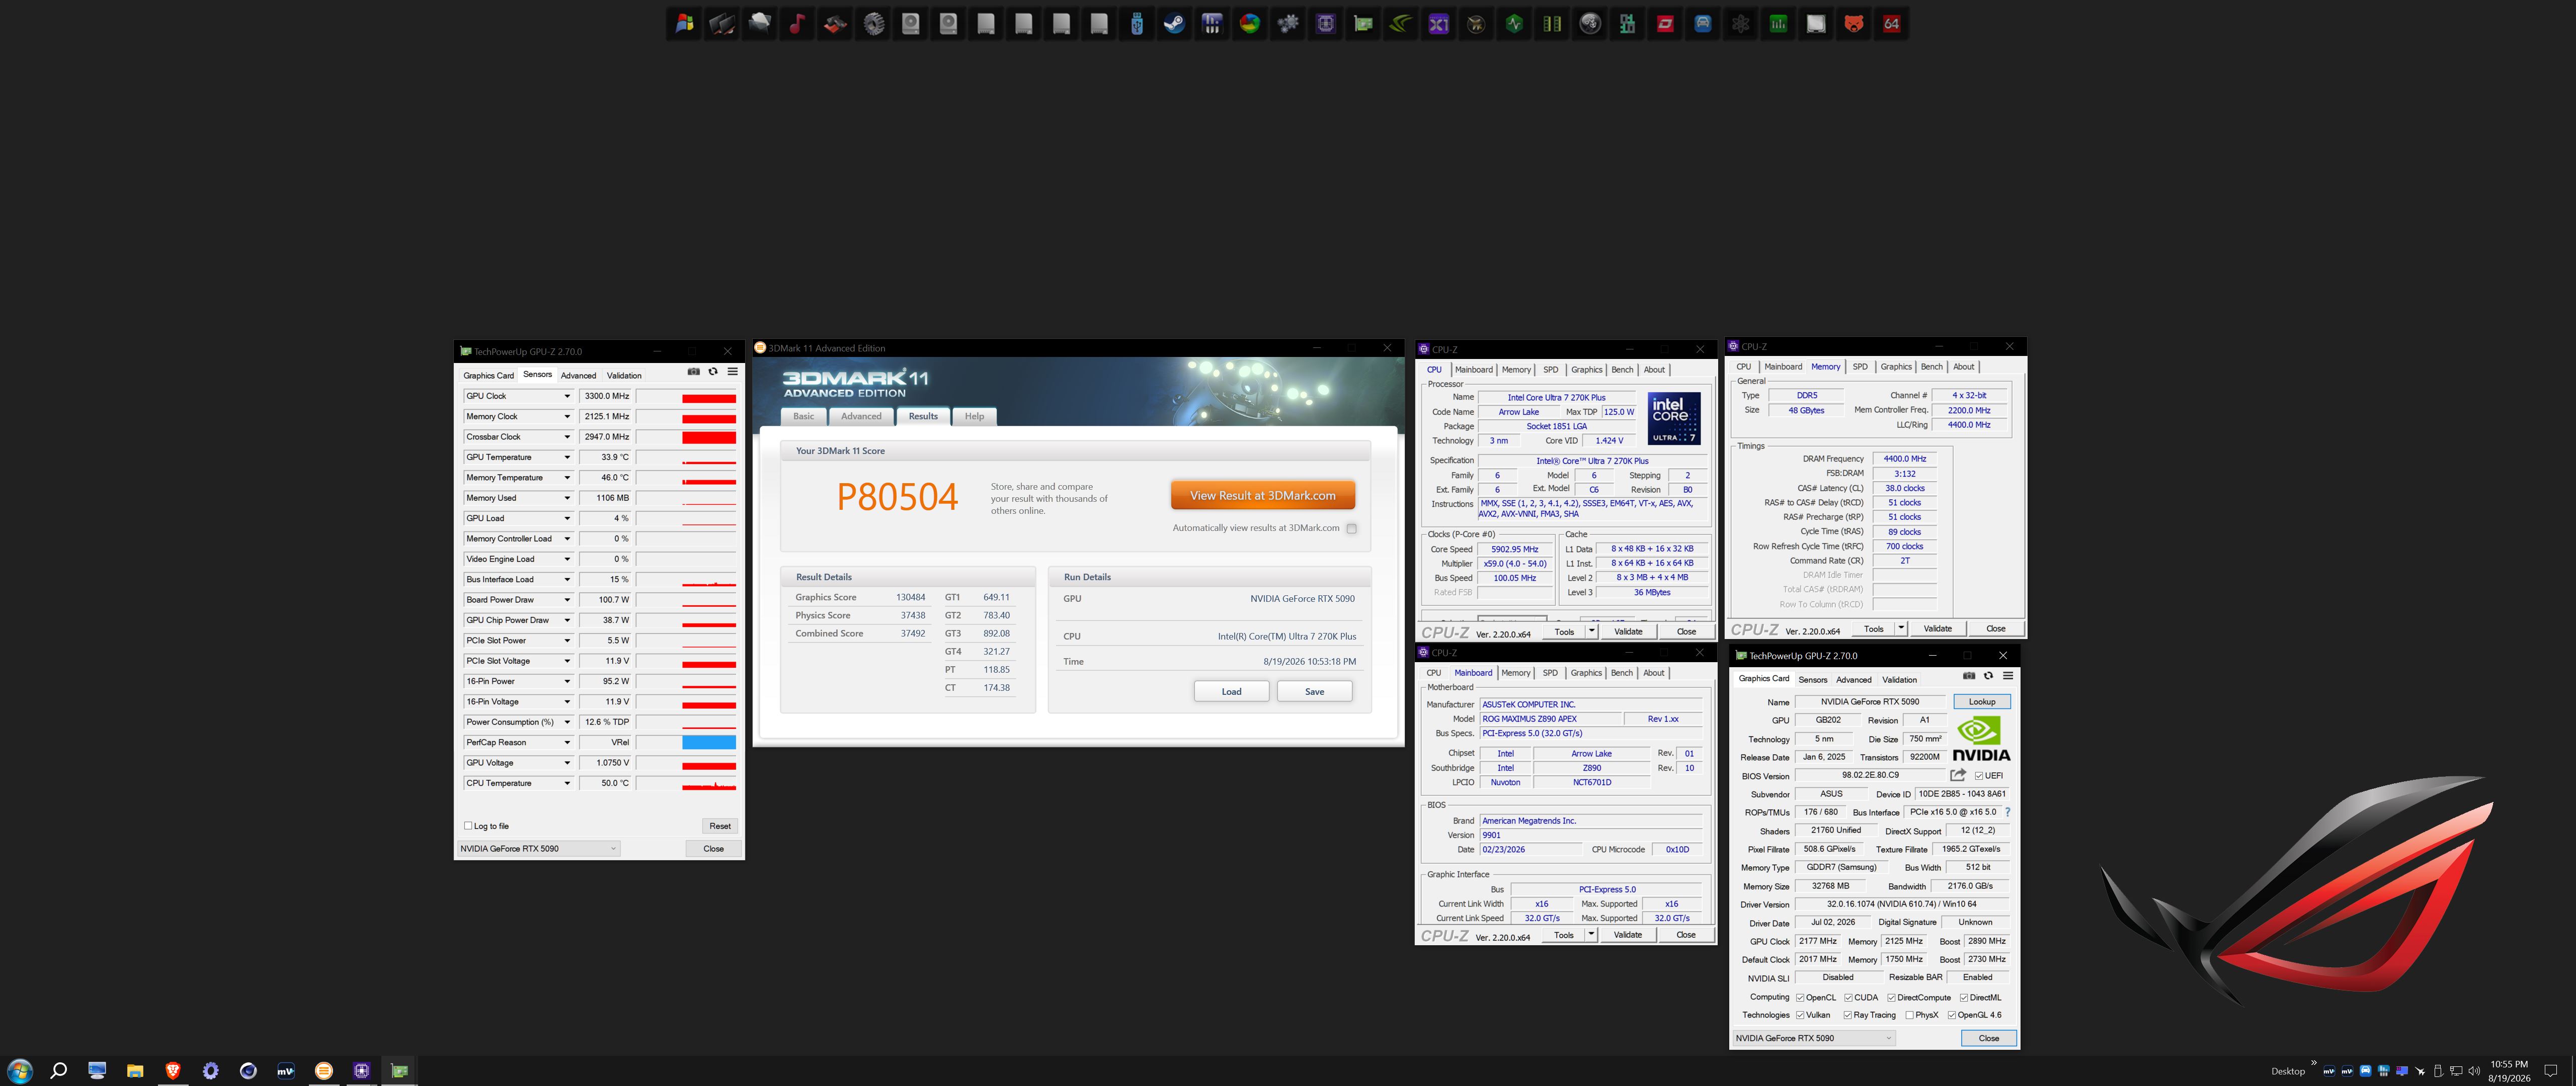This screenshot has height=1086, width=2576.
Task: Toggle Log to file checkbox
Action: pyautogui.click(x=468, y=825)
